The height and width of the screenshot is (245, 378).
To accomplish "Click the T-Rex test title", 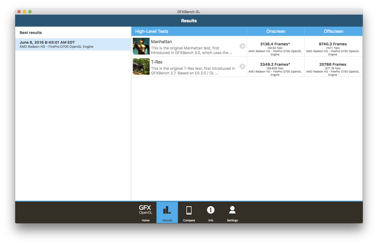I will click(157, 62).
